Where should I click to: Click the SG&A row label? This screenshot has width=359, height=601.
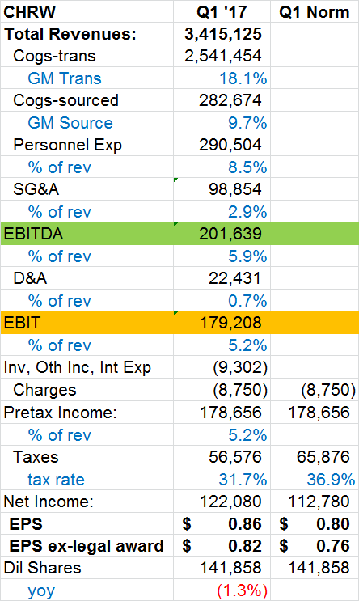click(x=36, y=189)
